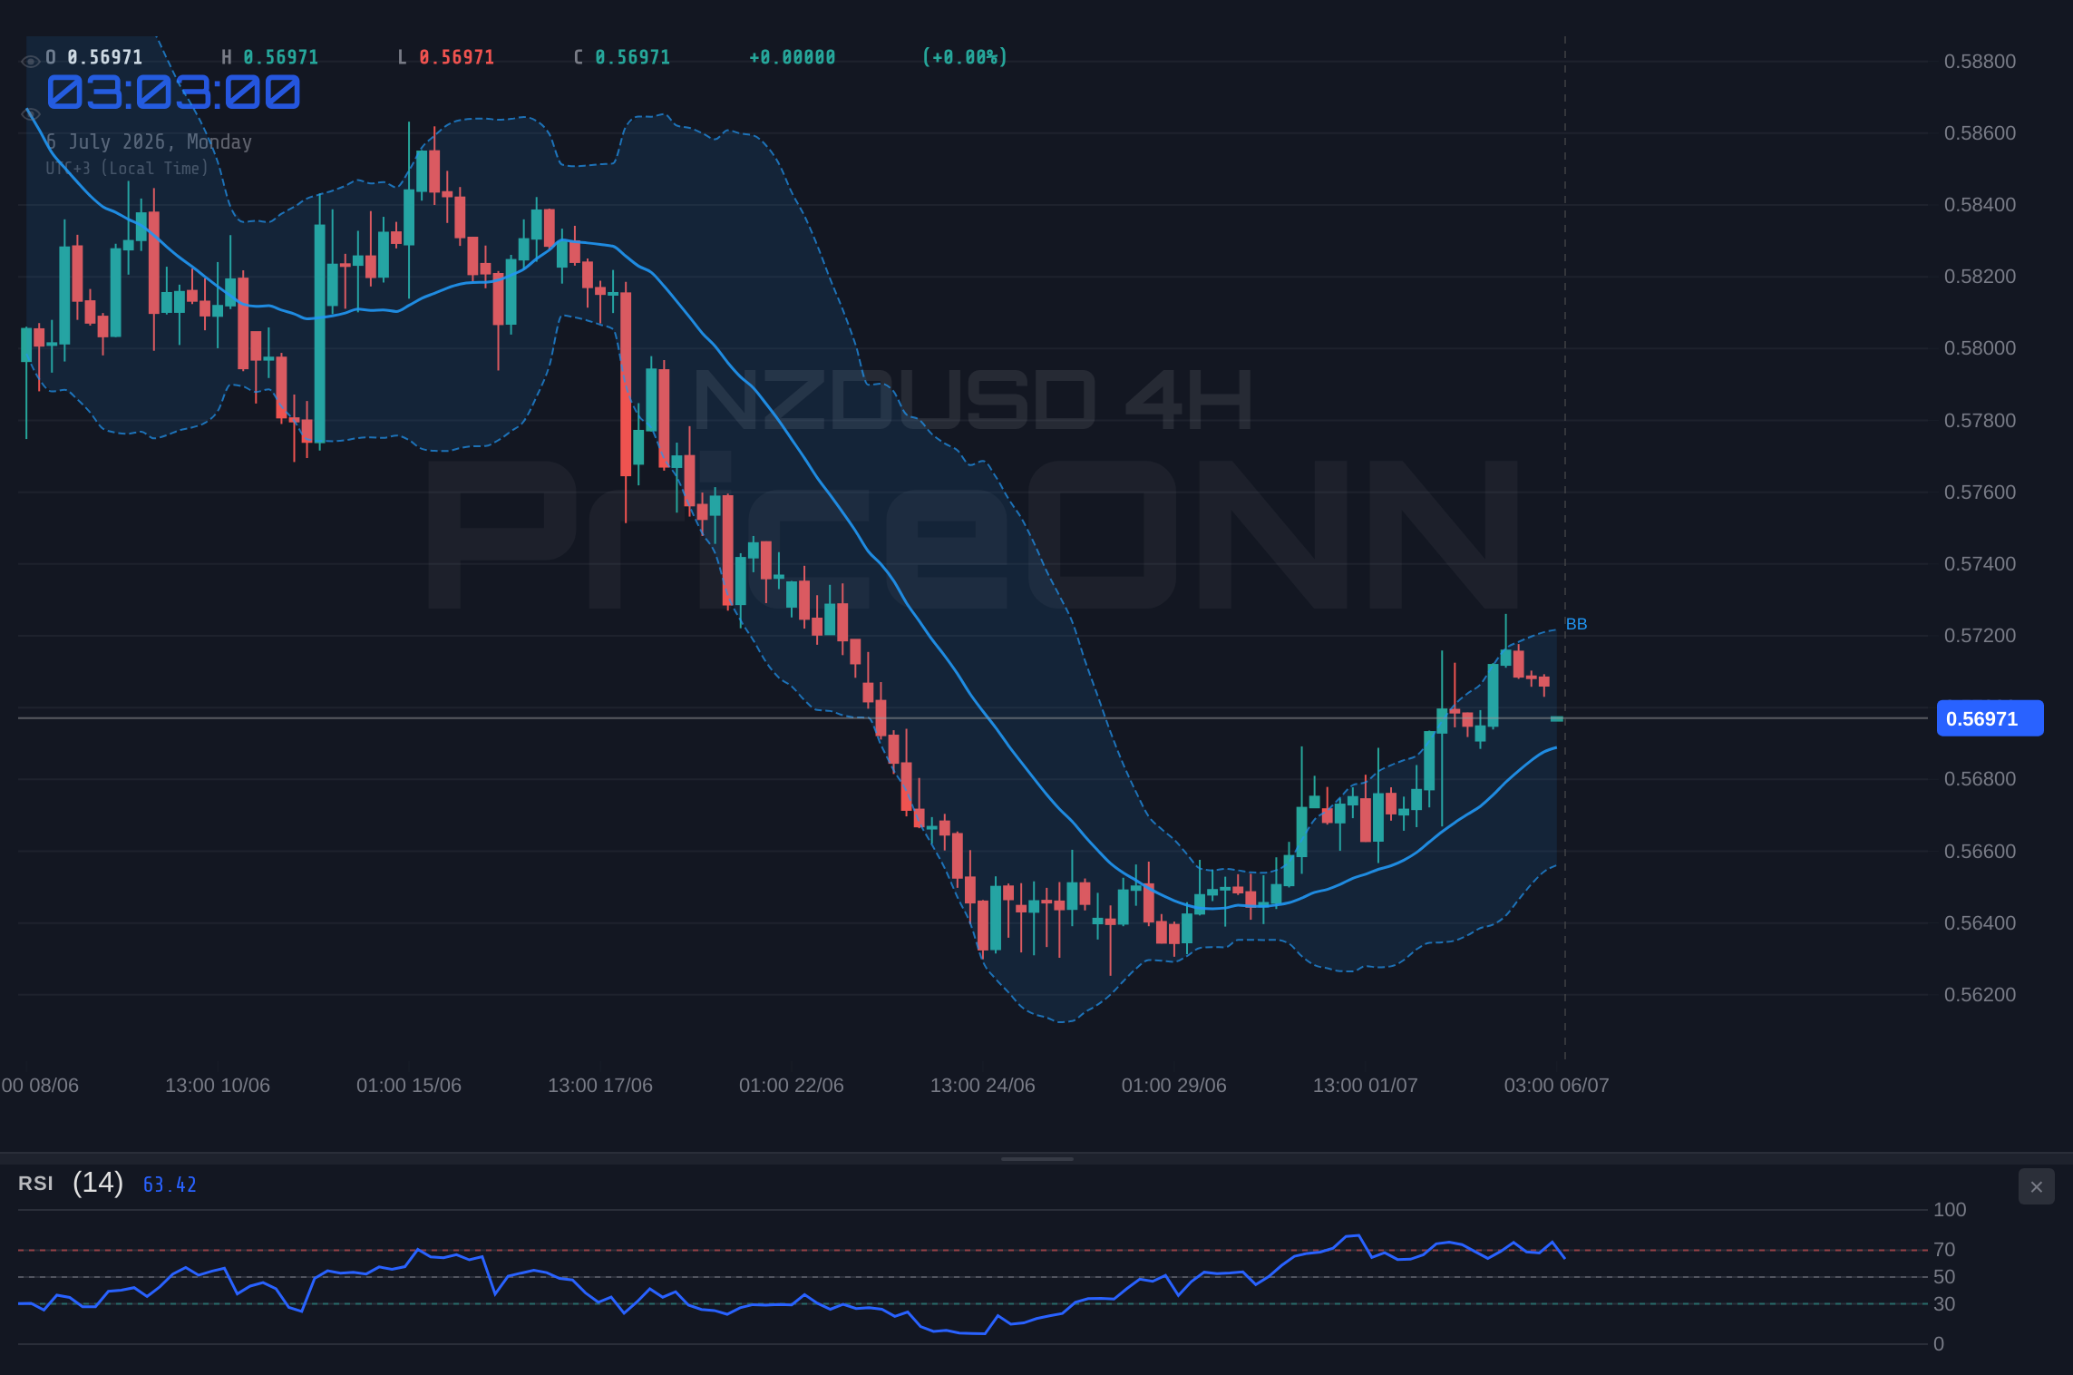Click the 0.56800 price axis label
This screenshot has height=1375, width=2073.
pyautogui.click(x=1980, y=779)
